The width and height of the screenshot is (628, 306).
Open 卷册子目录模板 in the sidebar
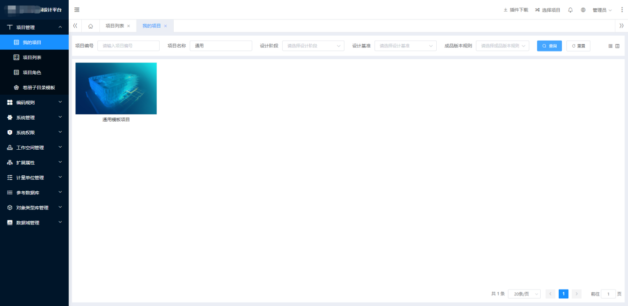point(34,87)
